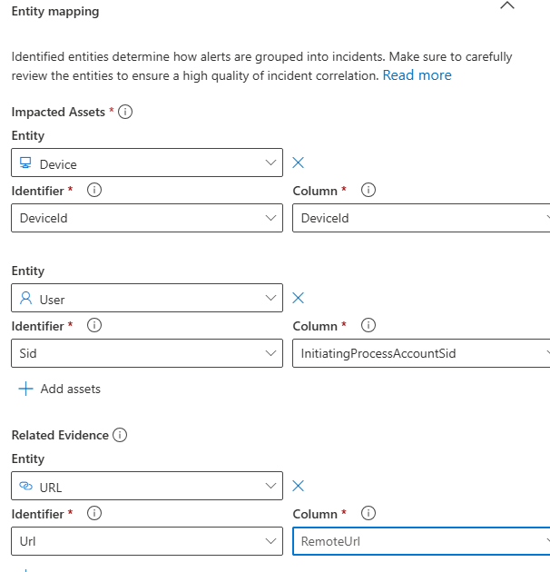This screenshot has width=550, height=572.
Task: Open the RemoteUrl column dropdown
Action: [x=421, y=541]
